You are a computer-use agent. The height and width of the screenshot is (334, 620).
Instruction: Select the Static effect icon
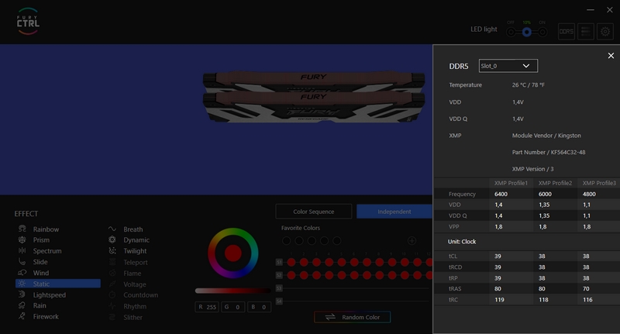(x=22, y=284)
